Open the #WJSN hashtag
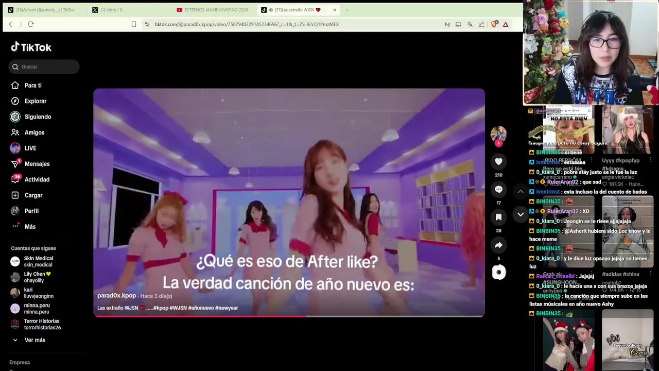The width and height of the screenshot is (659, 371). [x=178, y=308]
